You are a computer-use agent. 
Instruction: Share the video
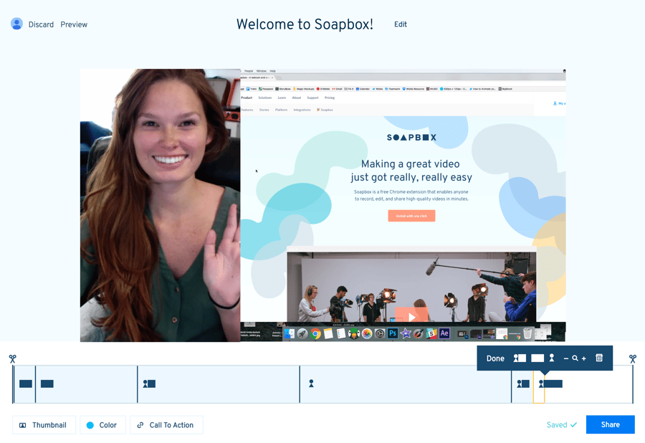click(x=610, y=424)
